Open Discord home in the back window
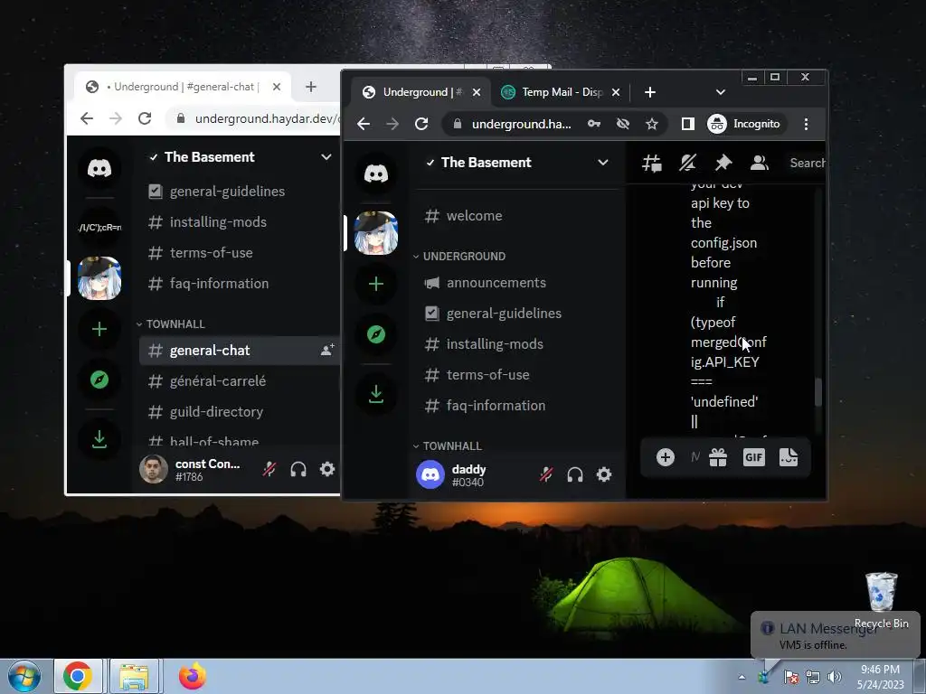 (x=99, y=168)
